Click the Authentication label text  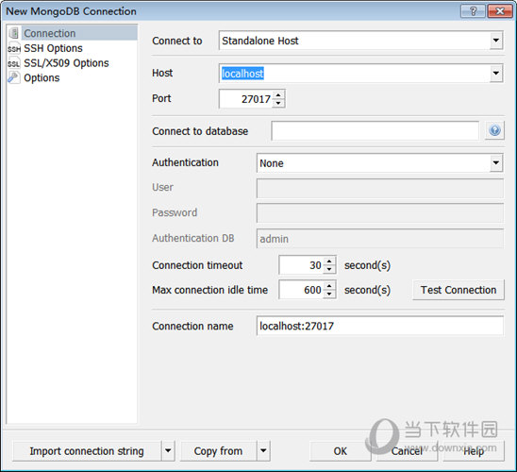point(185,162)
